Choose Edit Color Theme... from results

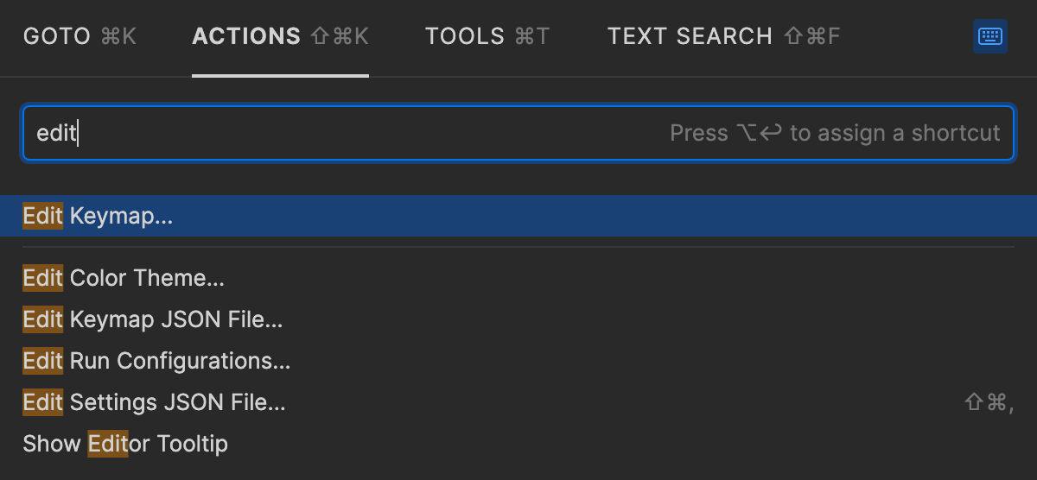[x=124, y=278]
